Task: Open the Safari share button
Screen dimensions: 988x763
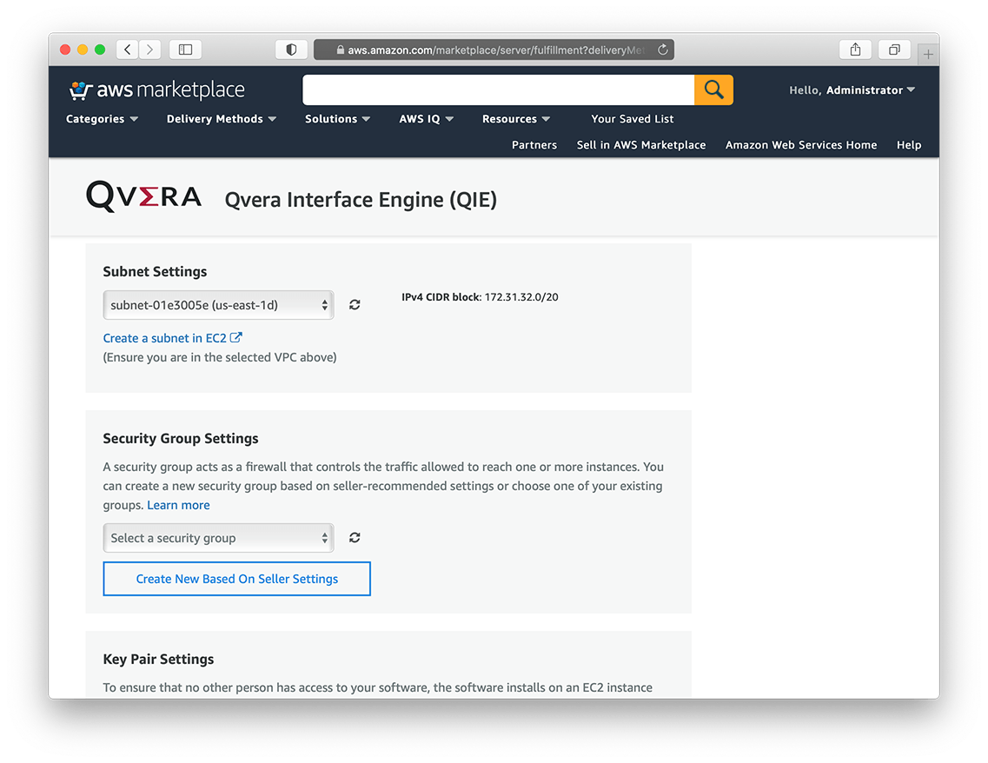Action: (x=855, y=50)
